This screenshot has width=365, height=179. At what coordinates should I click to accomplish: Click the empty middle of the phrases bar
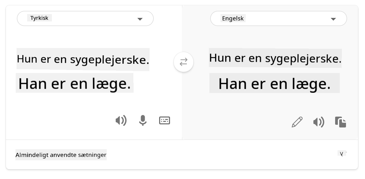point(217,155)
